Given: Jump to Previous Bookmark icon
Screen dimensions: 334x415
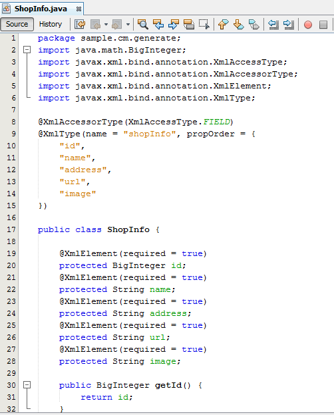Looking at the screenshot, I should 223,25.
